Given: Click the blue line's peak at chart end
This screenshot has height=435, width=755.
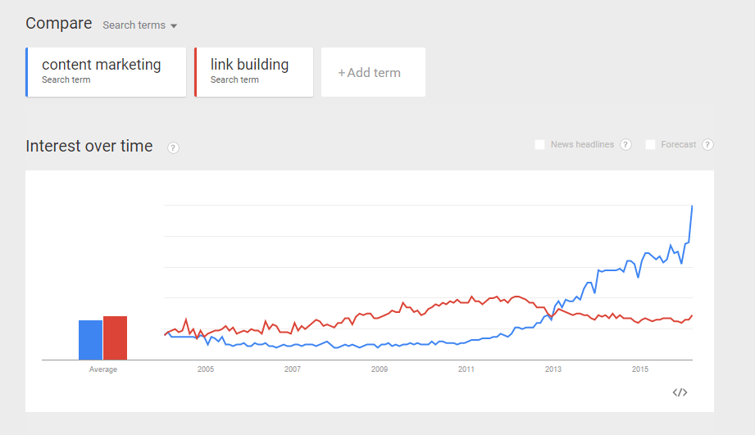Looking at the screenshot, I should (x=692, y=206).
